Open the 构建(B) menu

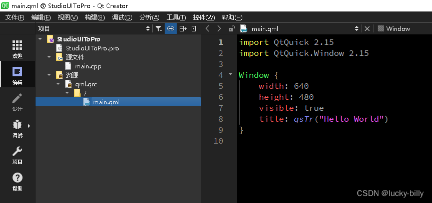95,17
